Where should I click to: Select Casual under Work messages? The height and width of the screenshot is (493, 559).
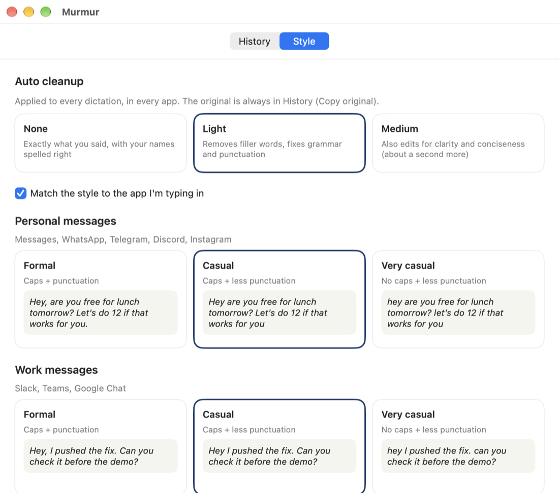(279, 446)
